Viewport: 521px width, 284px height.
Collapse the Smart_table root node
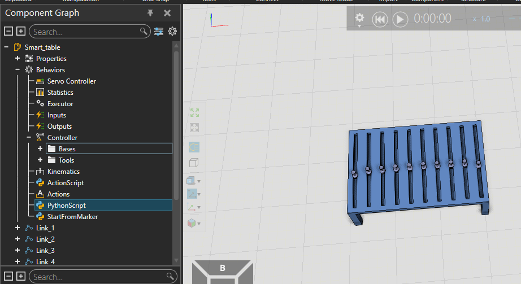point(6,47)
